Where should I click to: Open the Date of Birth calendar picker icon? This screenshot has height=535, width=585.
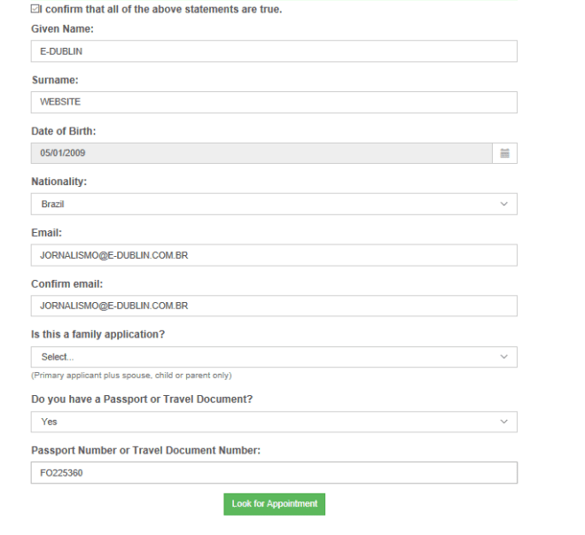coord(504,153)
